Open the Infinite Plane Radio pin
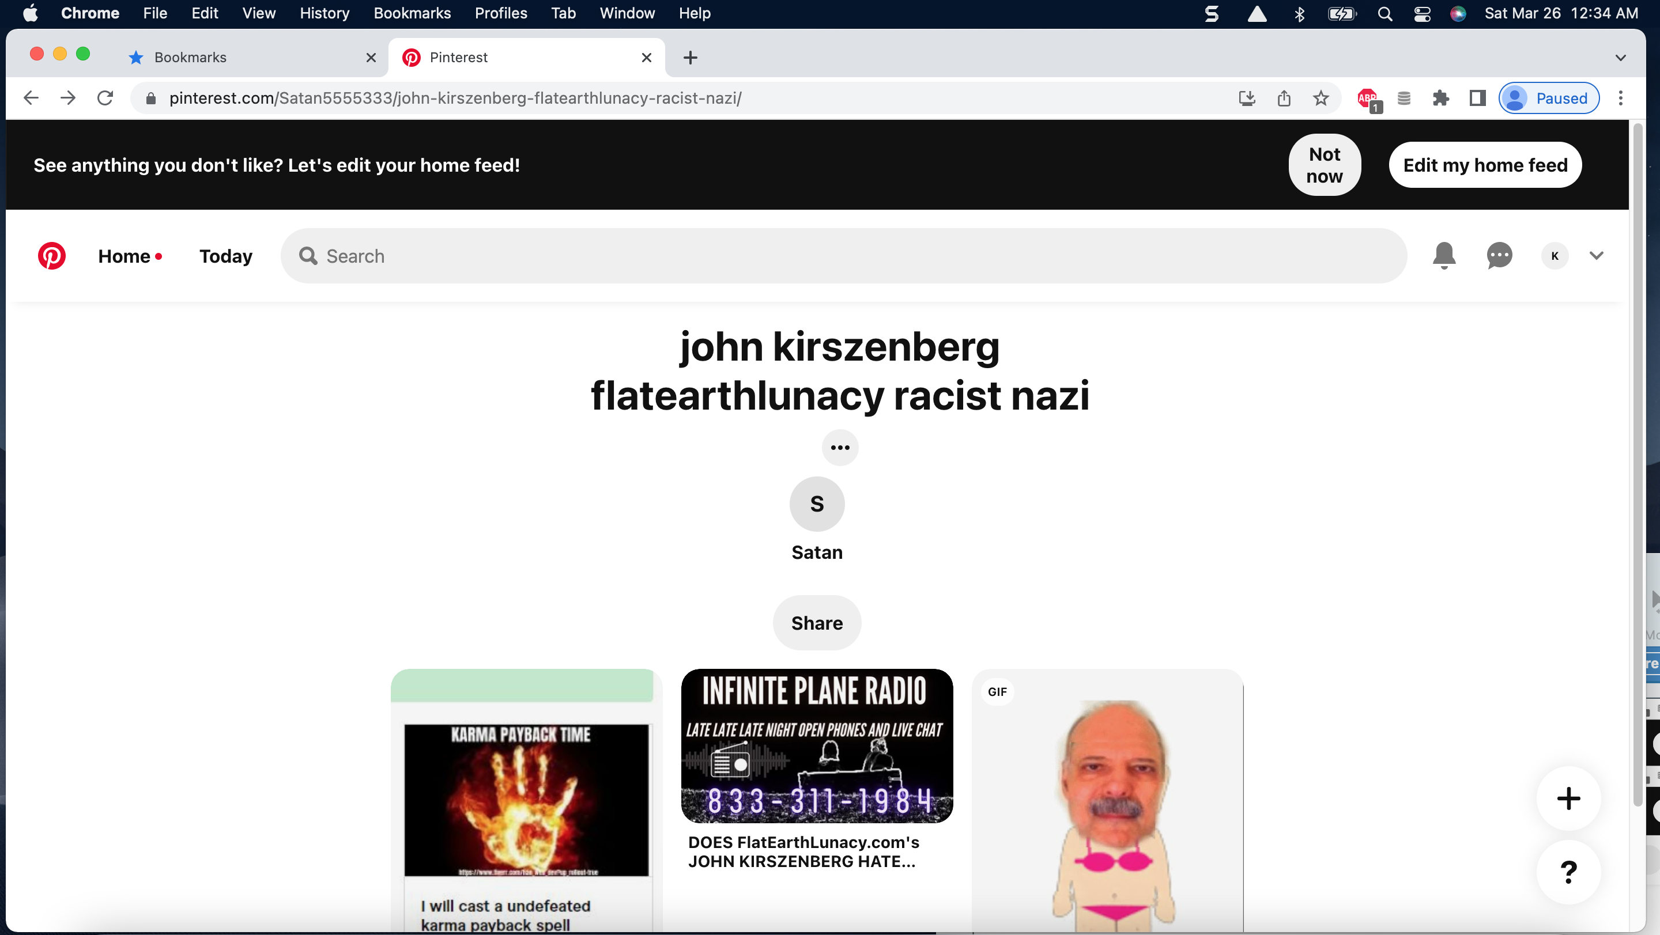 817,745
